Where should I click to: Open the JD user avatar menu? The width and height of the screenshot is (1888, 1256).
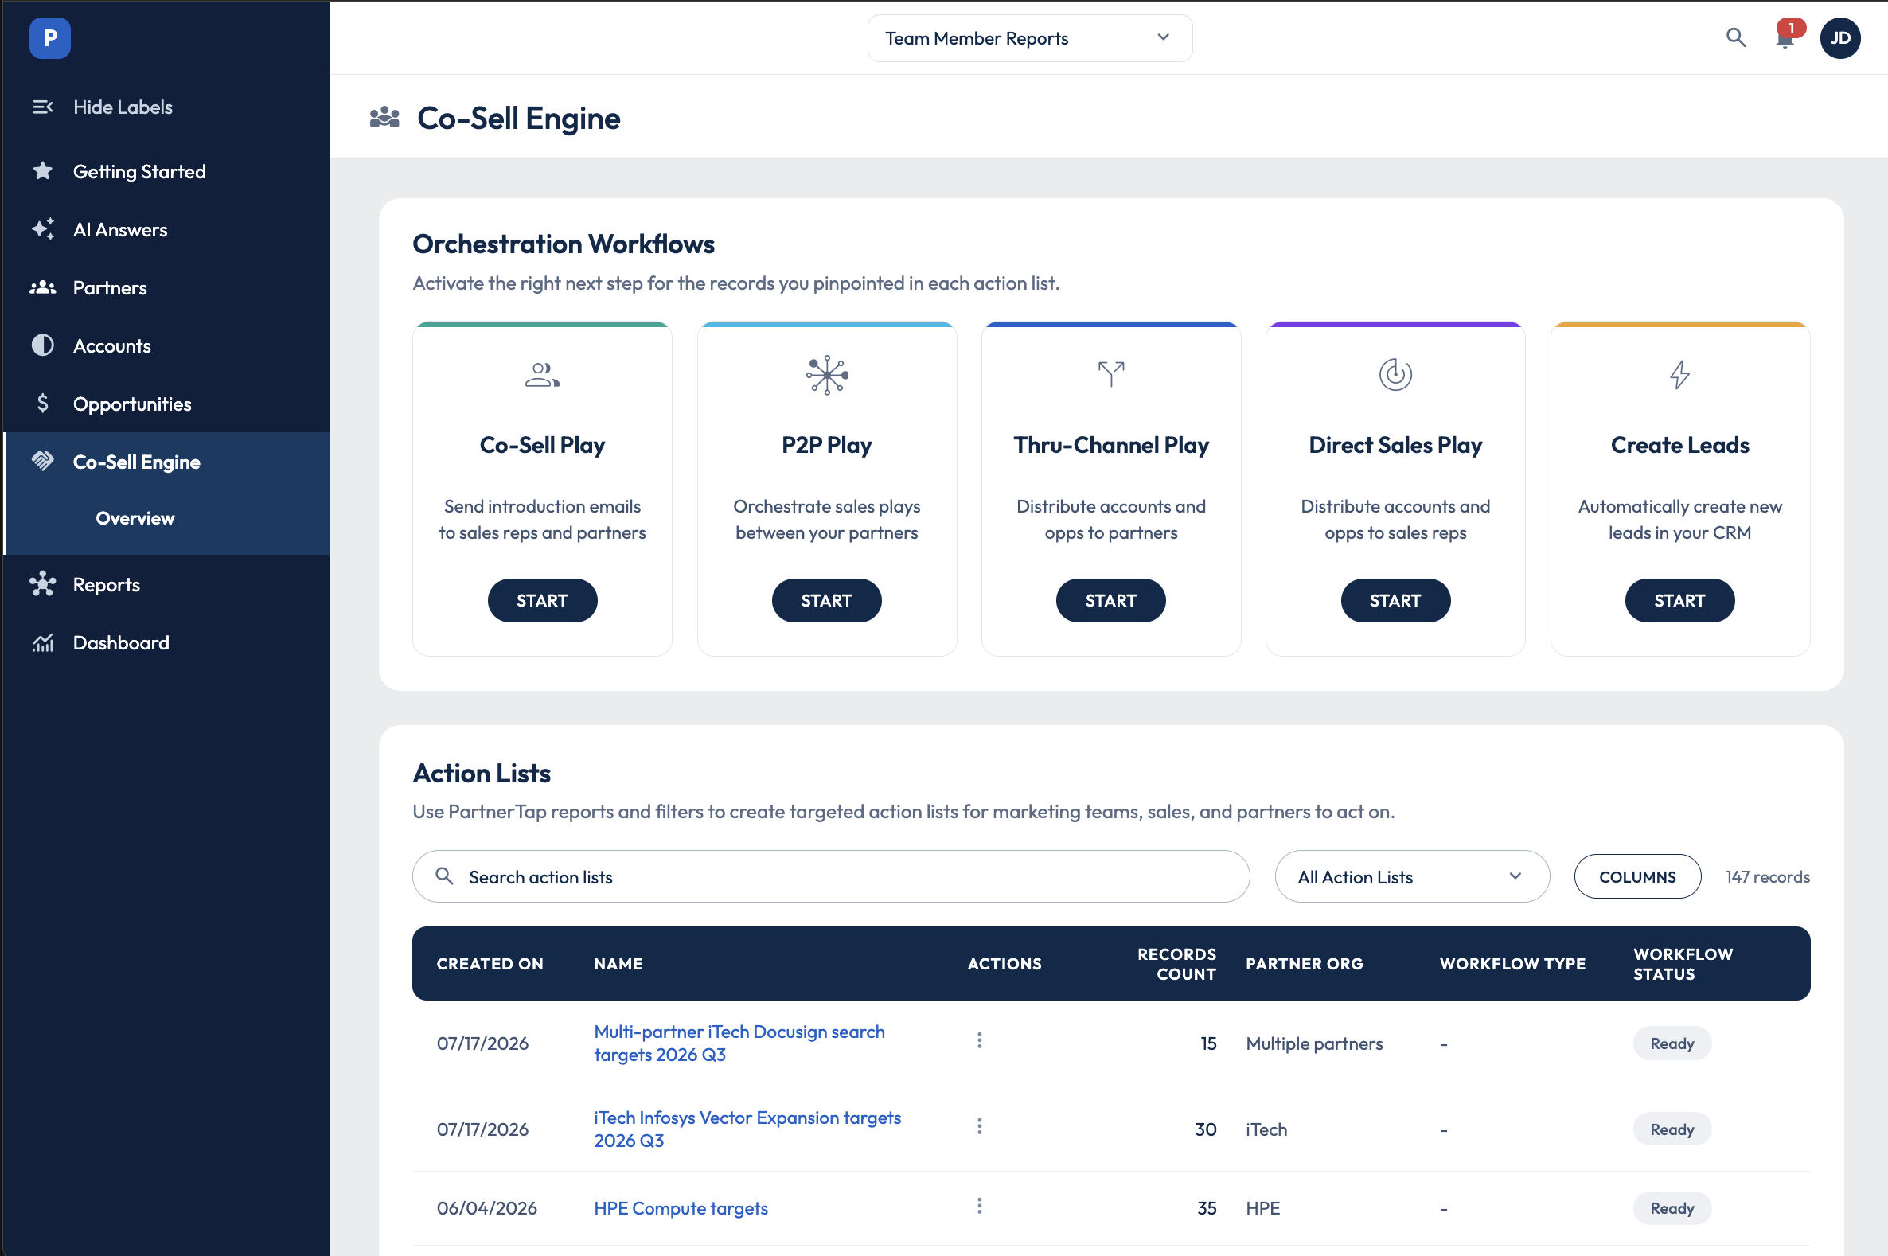(1839, 37)
